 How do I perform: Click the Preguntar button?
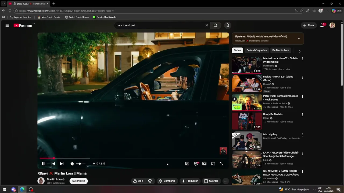click(x=190, y=181)
